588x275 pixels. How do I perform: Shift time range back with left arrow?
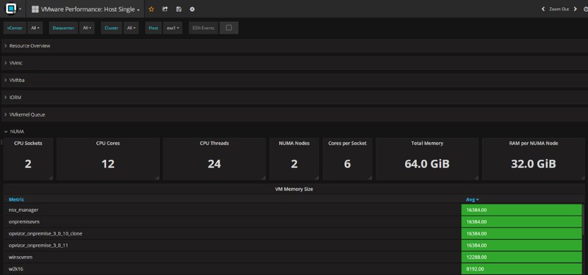point(543,9)
